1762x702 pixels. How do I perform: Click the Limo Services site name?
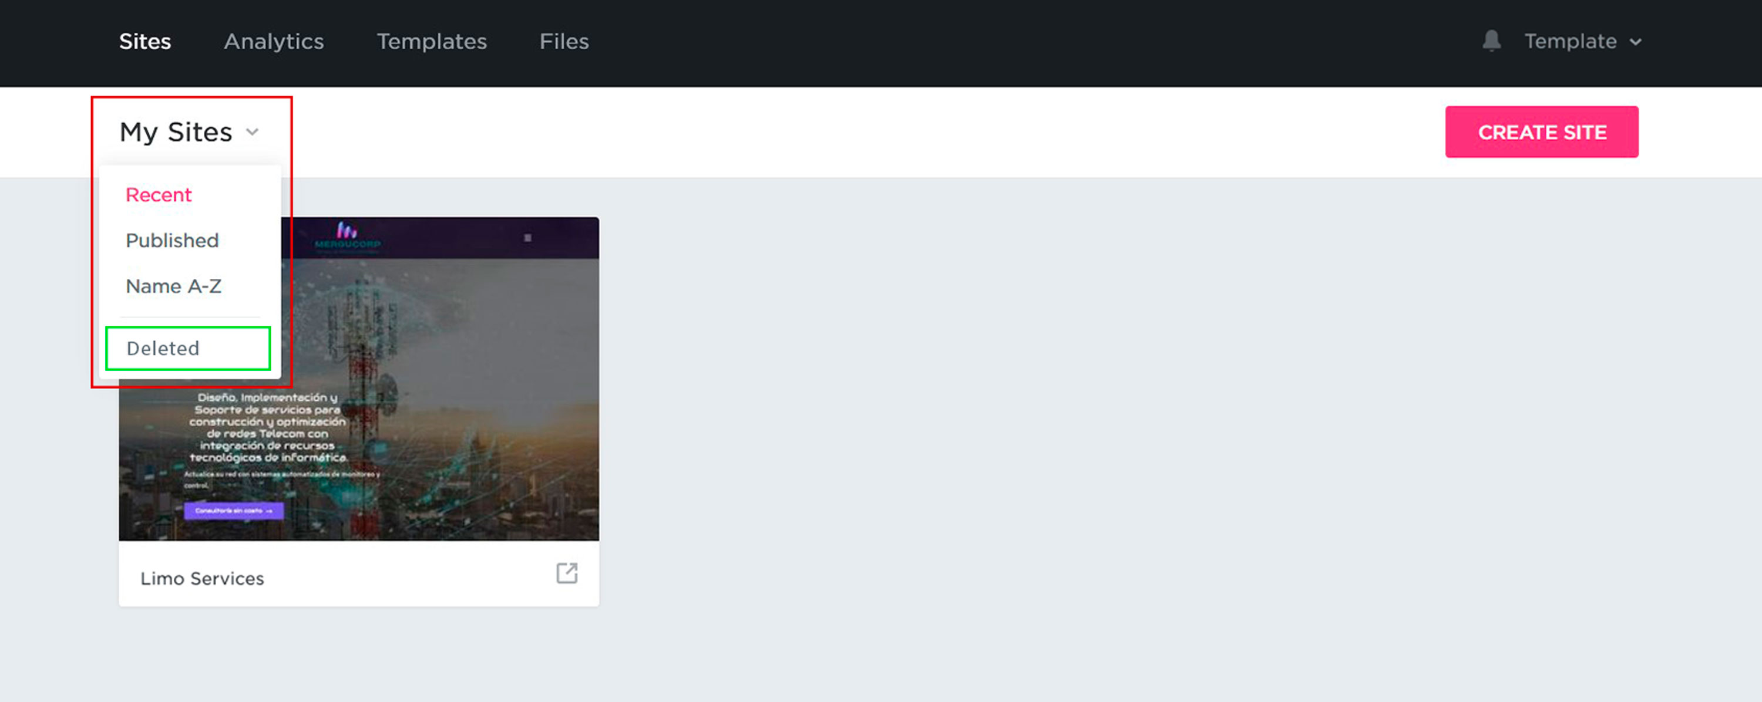tap(203, 578)
